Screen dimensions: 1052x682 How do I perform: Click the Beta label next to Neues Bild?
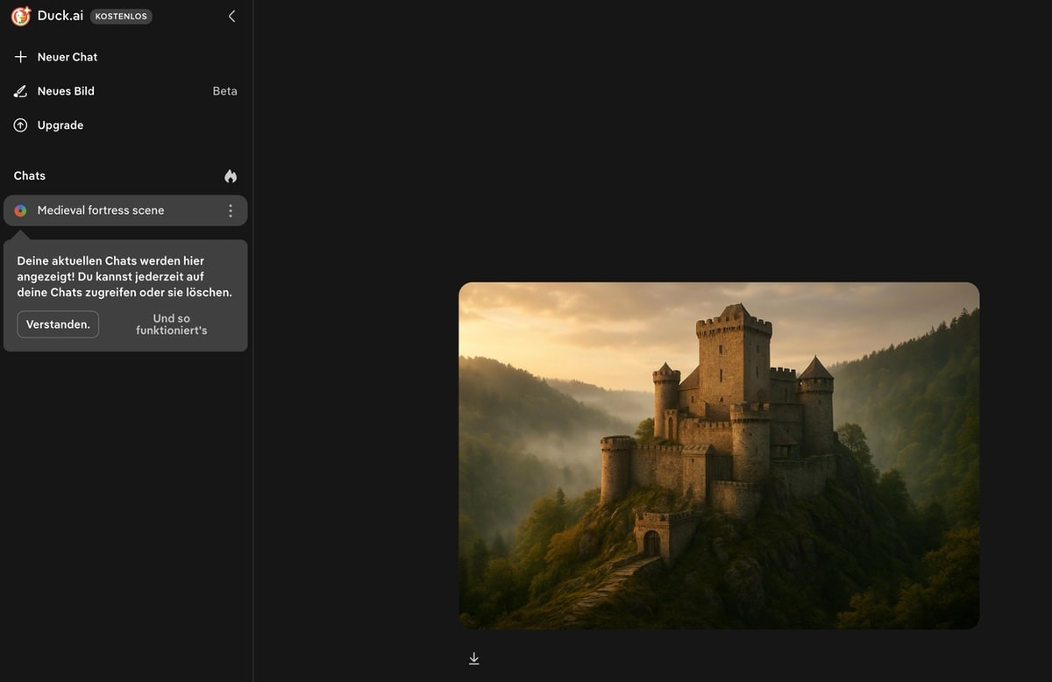pos(224,91)
